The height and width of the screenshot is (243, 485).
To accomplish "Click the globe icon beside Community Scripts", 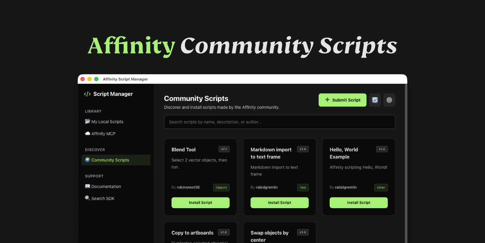I will (87, 160).
